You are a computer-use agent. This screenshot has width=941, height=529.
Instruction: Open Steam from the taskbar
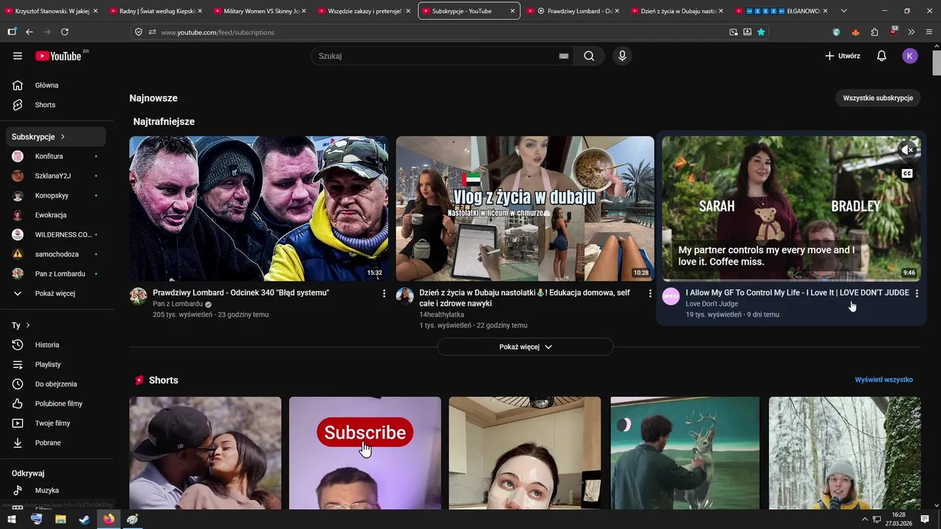[85, 519]
